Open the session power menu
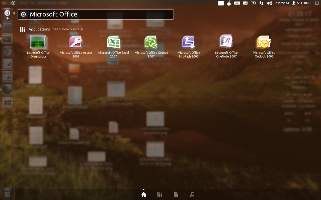321x200 pixels. pos(317,3)
